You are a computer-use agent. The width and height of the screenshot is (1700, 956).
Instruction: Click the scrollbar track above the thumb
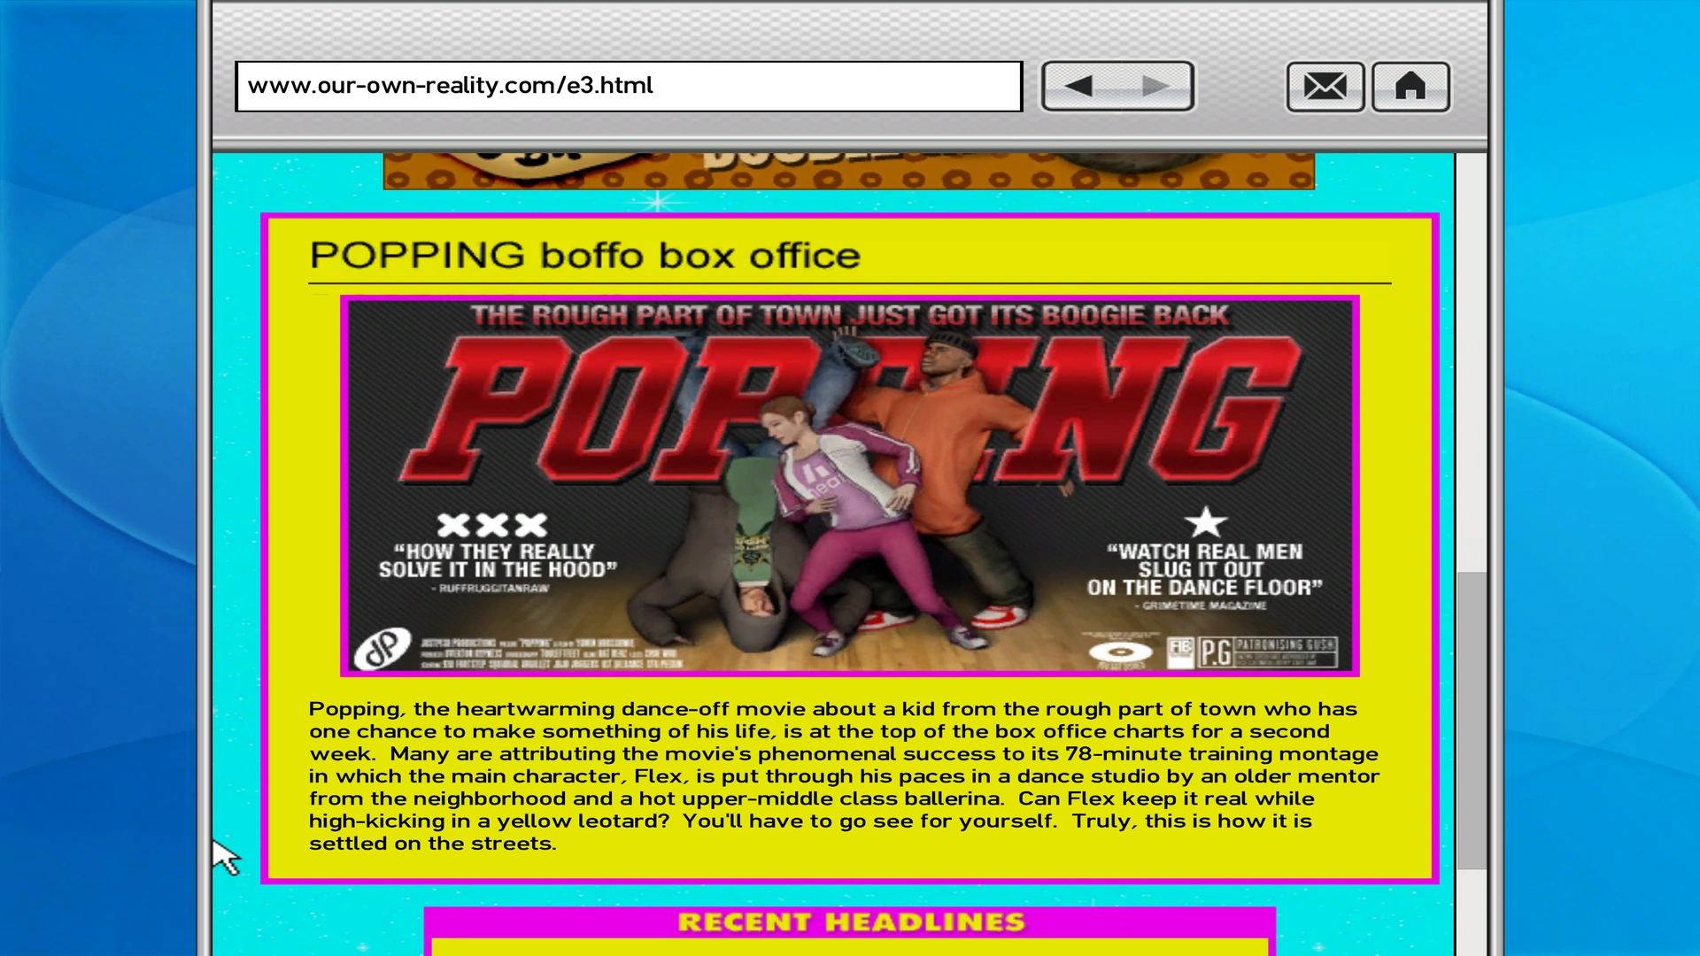[1471, 363]
